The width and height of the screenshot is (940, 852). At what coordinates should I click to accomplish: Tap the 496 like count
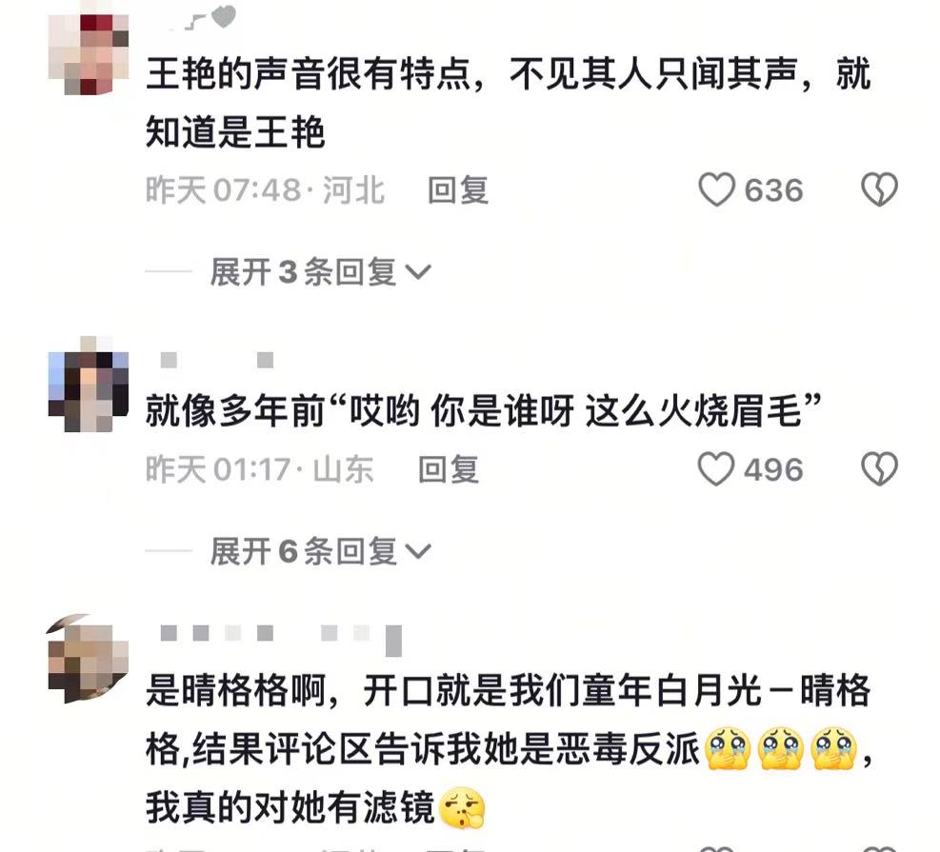773,469
